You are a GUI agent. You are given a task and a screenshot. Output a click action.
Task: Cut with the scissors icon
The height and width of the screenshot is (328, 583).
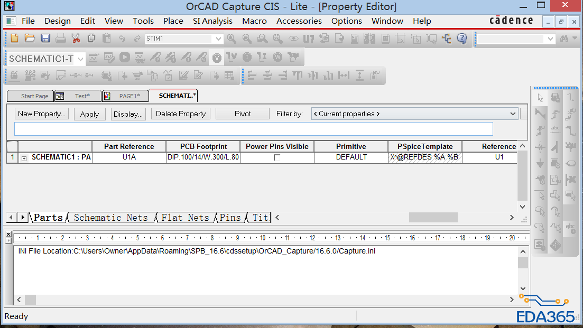click(76, 38)
